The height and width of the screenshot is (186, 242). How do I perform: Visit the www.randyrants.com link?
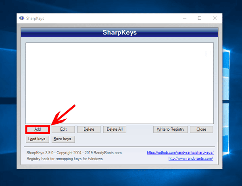click(191, 159)
